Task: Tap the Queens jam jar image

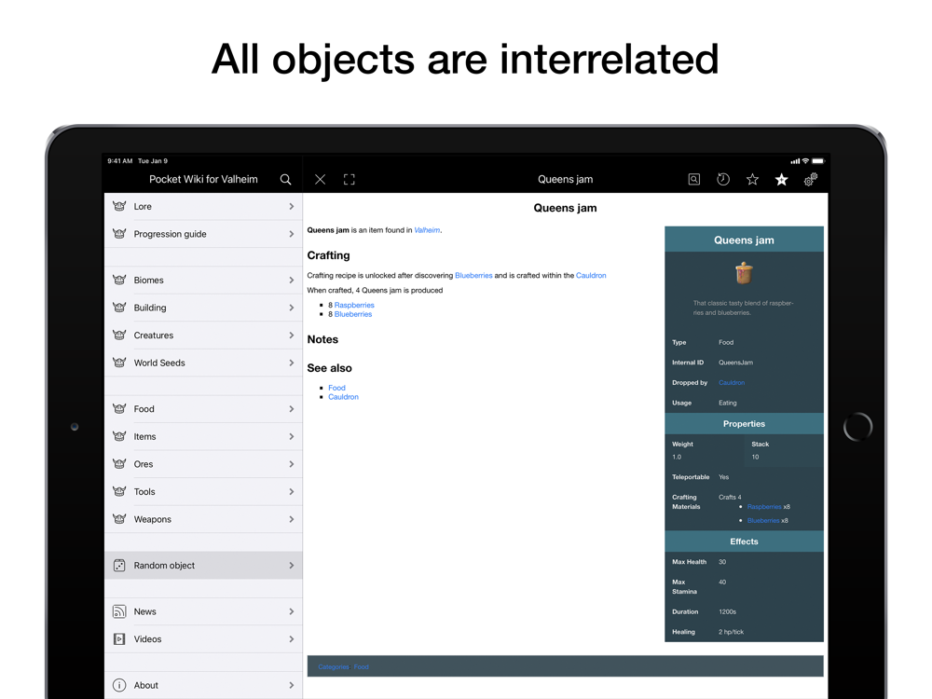Action: [x=744, y=273]
